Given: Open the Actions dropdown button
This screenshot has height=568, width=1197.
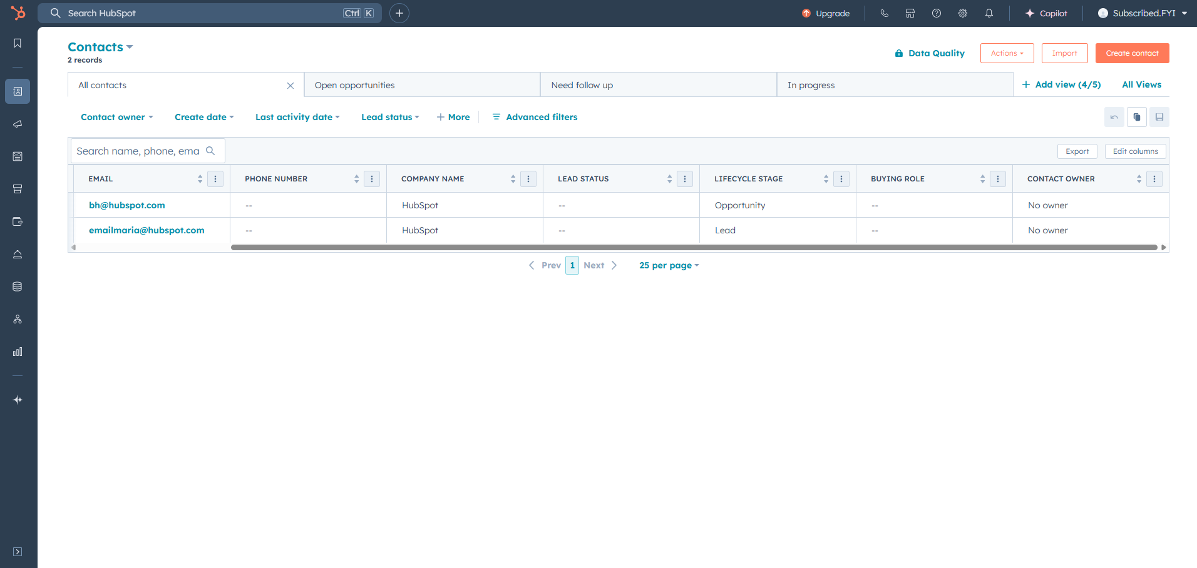Looking at the screenshot, I should [1007, 53].
